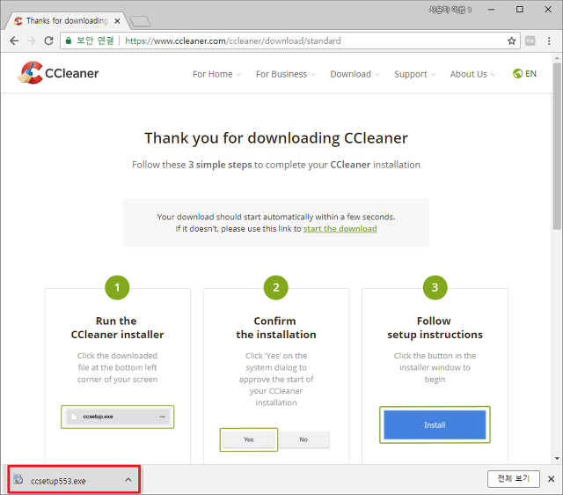Click the ccsetup.exe illustration in step 1
This screenshot has width=563, height=495.
(117, 417)
